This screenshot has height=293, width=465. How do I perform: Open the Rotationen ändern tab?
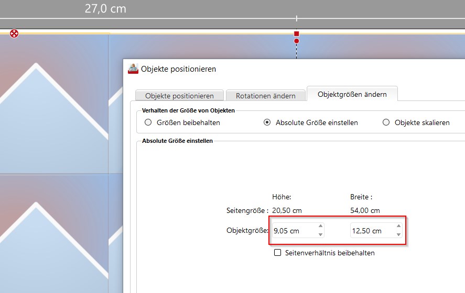pos(266,96)
